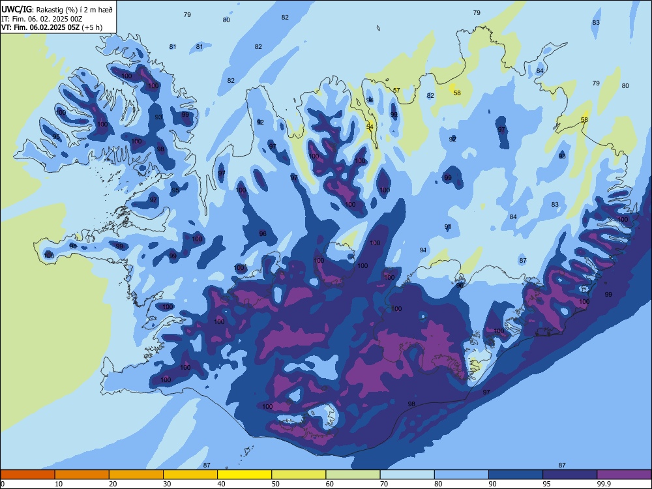This screenshot has height=489, width=652.
Task: Click the legend tick label '70'
Action: (384, 484)
